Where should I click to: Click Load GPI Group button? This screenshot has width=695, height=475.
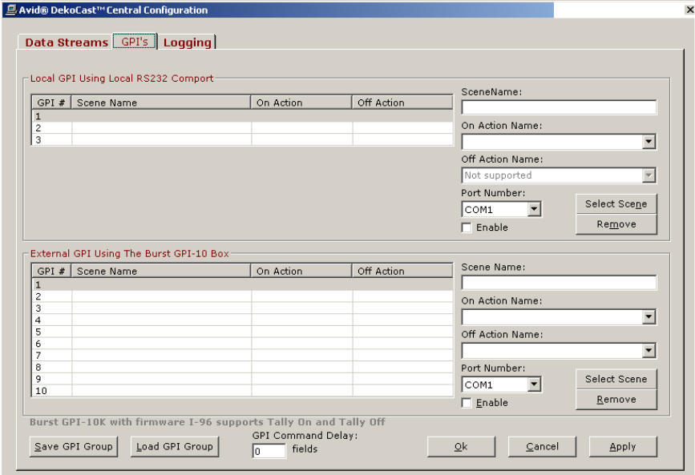175,447
